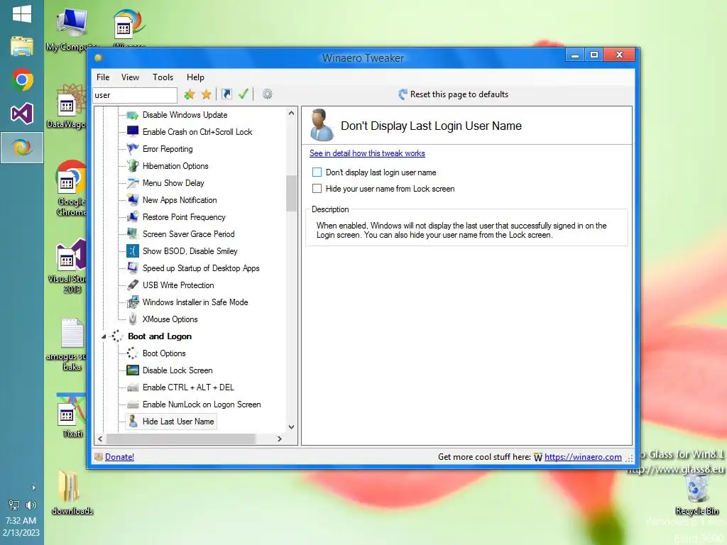Image resolution: width=727 pixels, height=545 pixels.
Task: Click the Enable CTRL + ALT + DEL keyboard icon
Action: 133,387
